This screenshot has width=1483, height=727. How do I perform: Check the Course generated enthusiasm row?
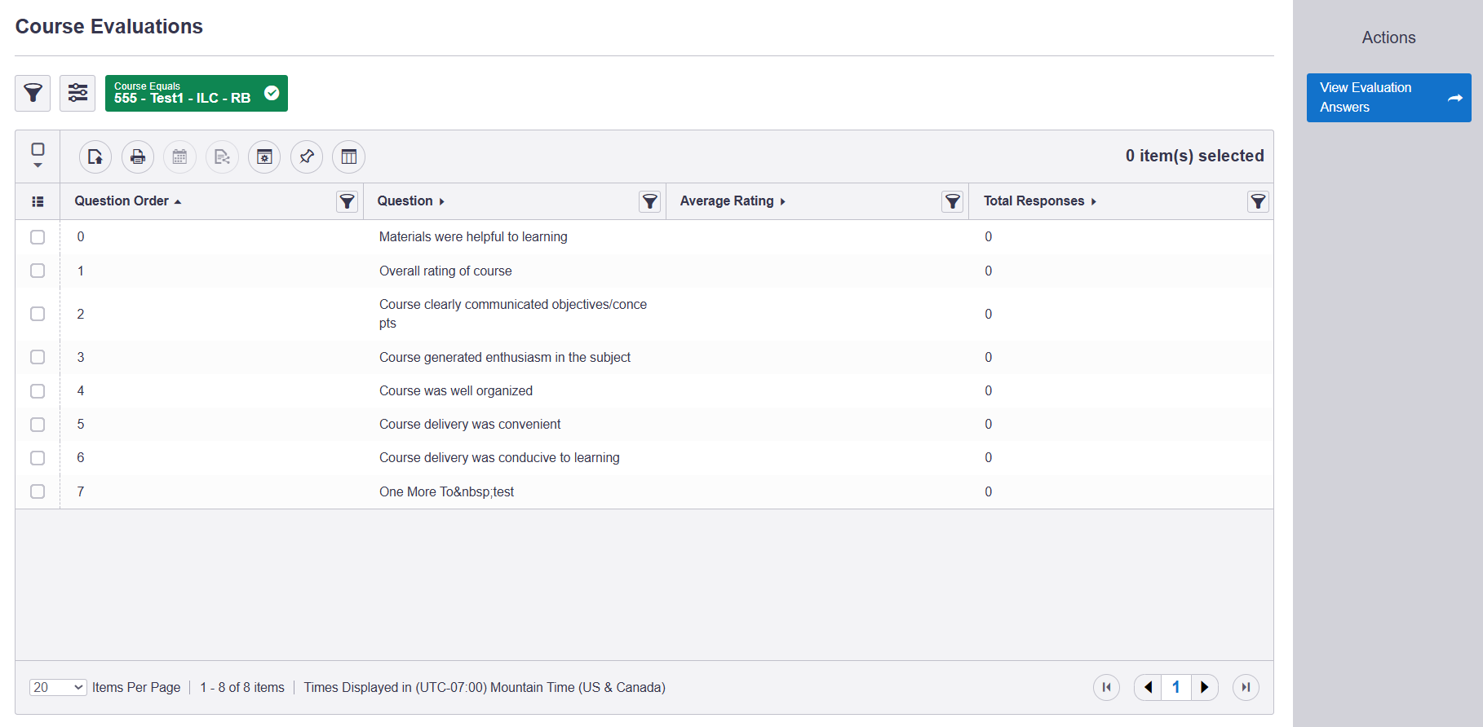38,357
